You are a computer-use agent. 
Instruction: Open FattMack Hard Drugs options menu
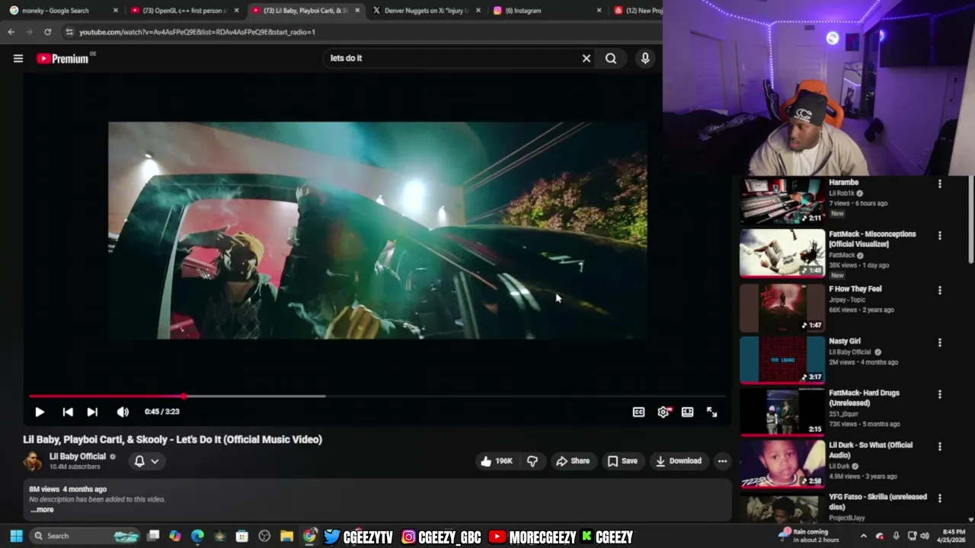point(939,395)
